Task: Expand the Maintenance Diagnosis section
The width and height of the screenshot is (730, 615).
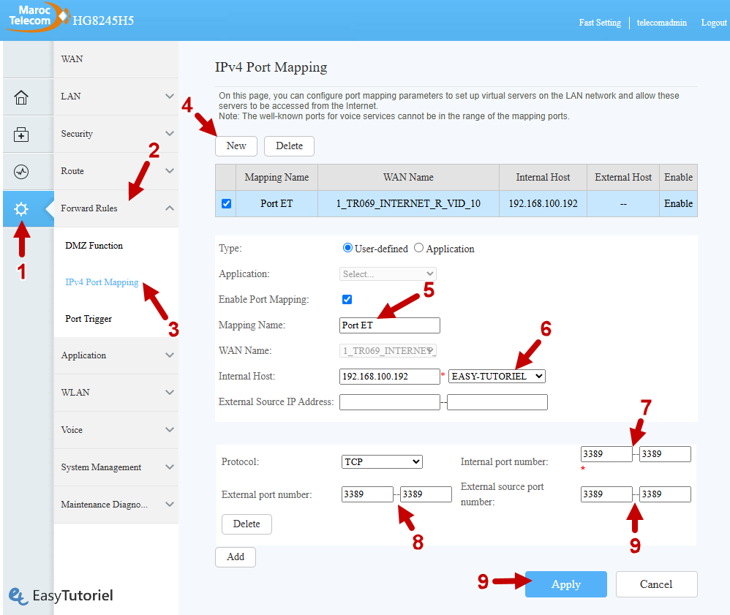Action: [x=116, y=504]
